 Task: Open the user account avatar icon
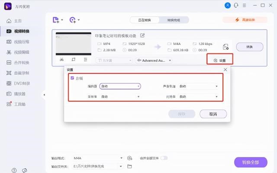[x=228, y=5]
